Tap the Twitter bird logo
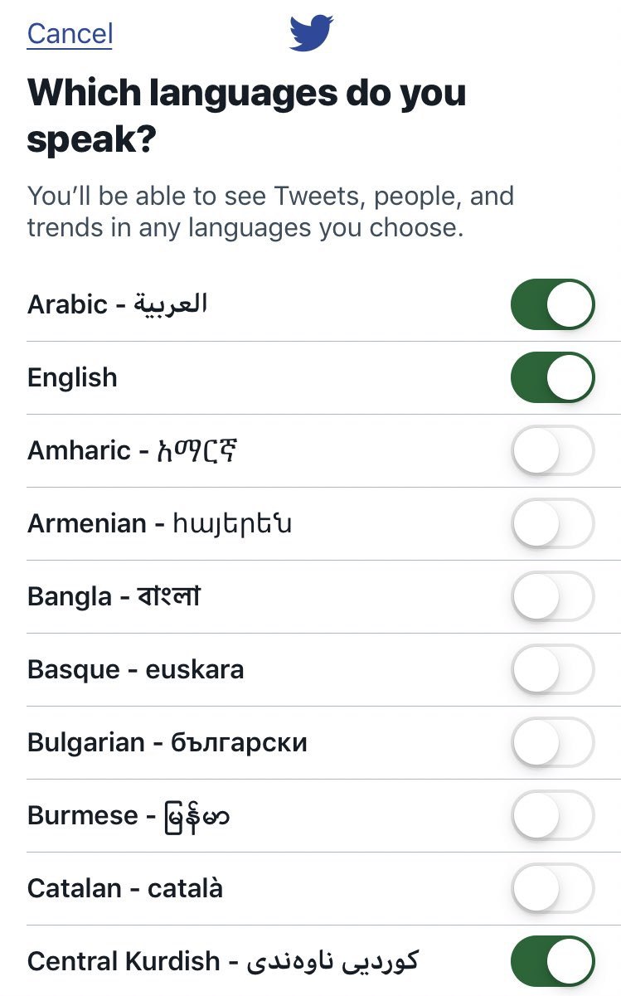621x996 pixels. tap(311, 32)
